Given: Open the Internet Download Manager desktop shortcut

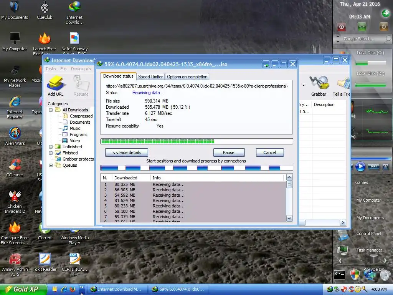Looking at the screenshot, I should [74, 13].
